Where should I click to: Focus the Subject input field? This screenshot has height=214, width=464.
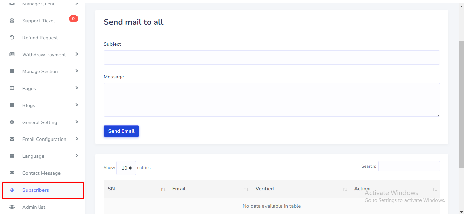tap(272, 58)
